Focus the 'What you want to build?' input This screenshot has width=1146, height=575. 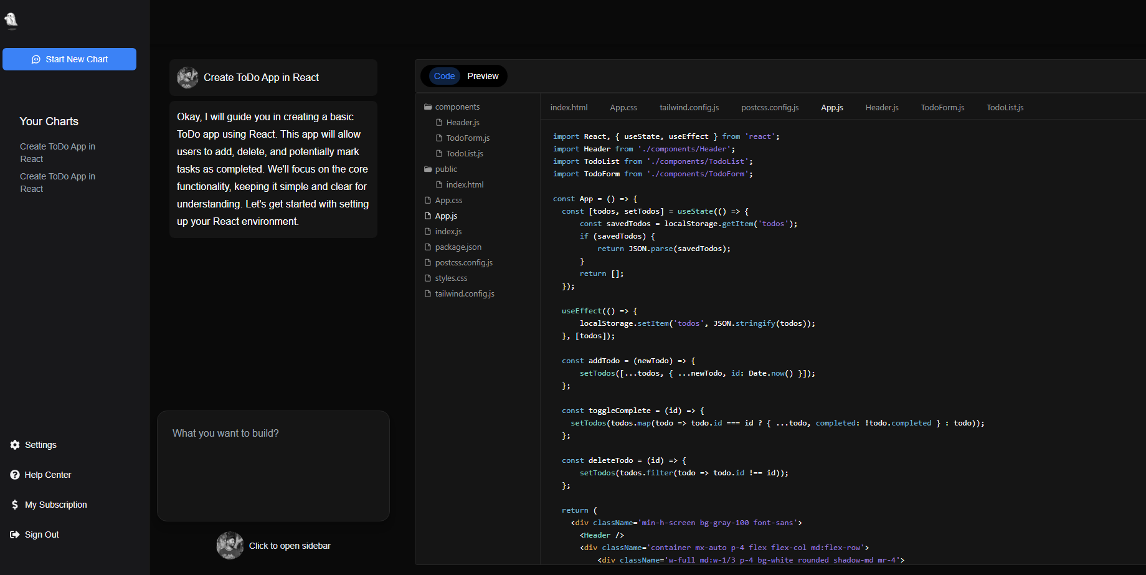click(x=273, y=466)
